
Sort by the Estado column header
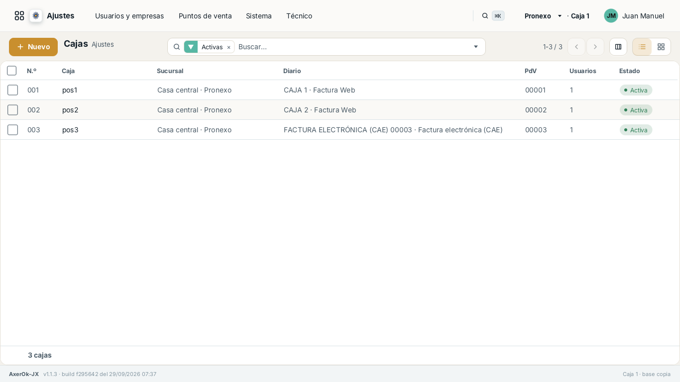pyautogui.click(x=630, y=71)
